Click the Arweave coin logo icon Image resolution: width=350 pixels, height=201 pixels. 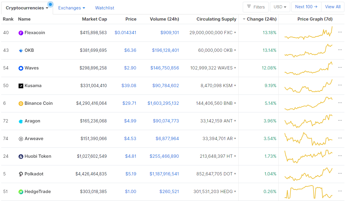[21, 139]
